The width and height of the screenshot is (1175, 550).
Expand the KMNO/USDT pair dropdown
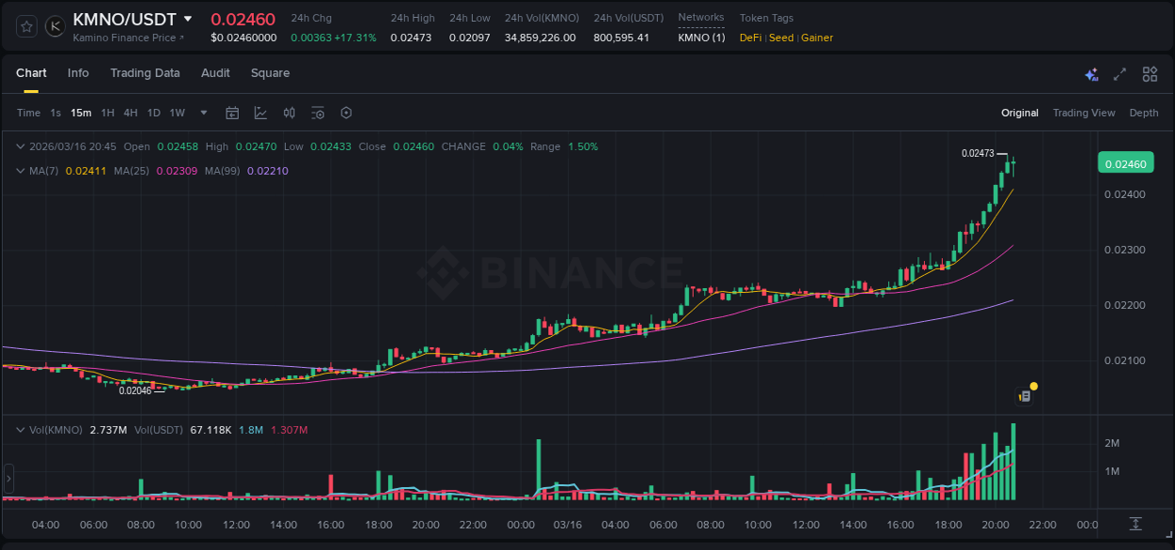point(187,18)
